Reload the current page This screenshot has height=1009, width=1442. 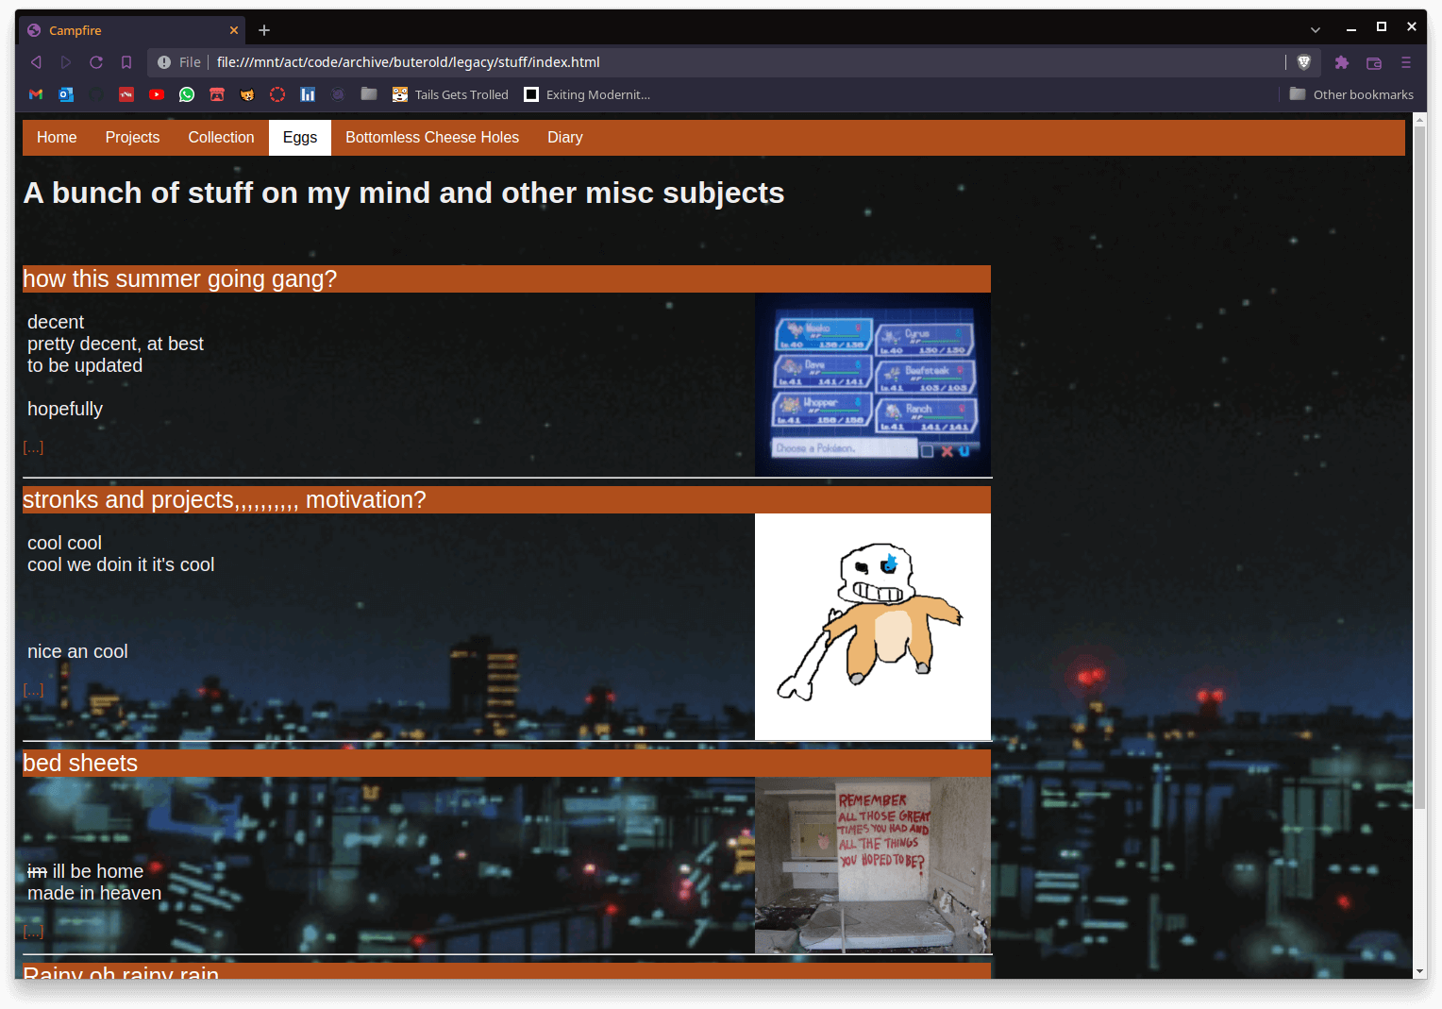96,62
